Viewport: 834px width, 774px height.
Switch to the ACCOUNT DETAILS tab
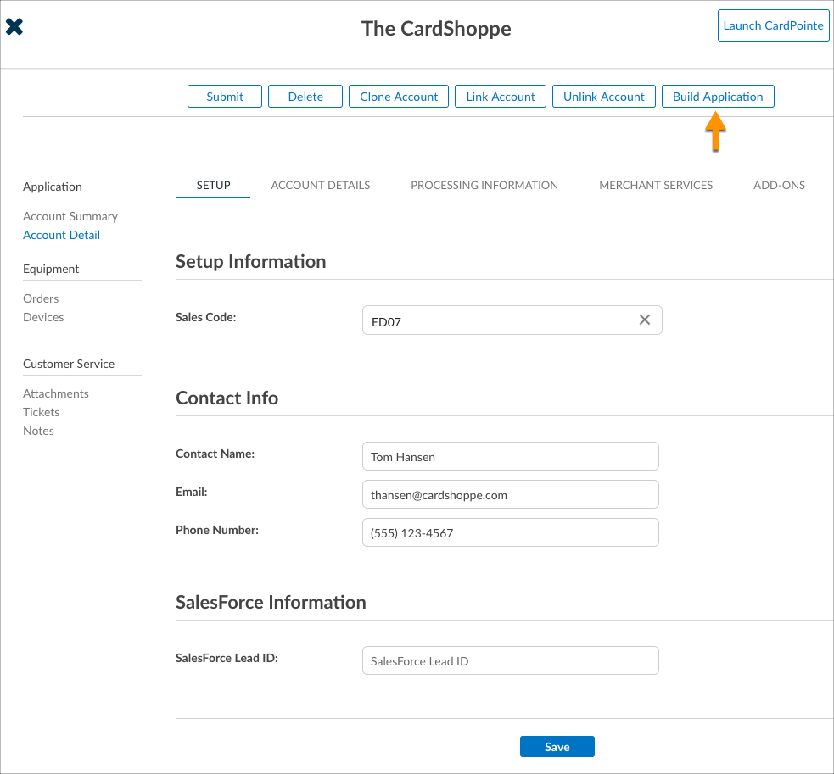(320, 185)
